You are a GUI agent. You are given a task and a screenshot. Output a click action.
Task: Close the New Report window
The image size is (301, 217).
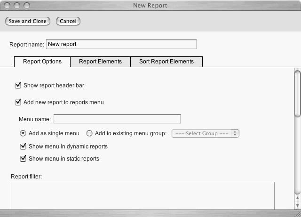7,5
